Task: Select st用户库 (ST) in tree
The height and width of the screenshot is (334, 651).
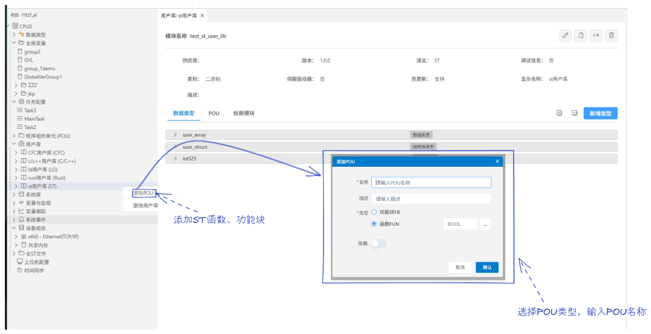Action: [x=43, y=186]
